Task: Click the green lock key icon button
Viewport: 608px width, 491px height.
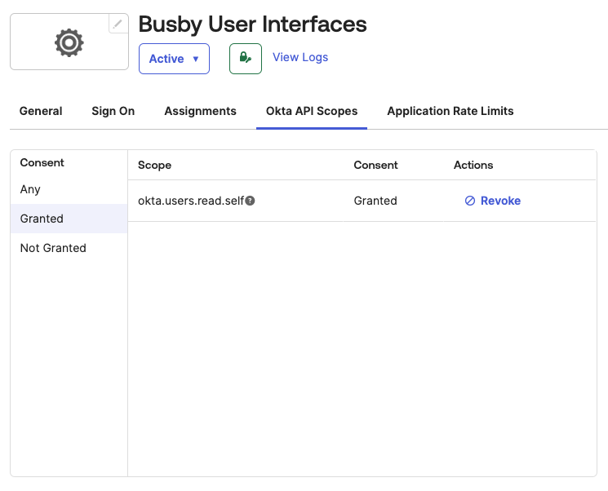Action: [246, 59]
